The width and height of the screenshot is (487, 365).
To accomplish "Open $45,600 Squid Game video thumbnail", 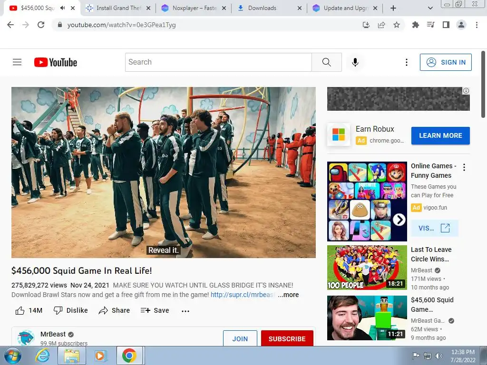I will click(367, 318).
